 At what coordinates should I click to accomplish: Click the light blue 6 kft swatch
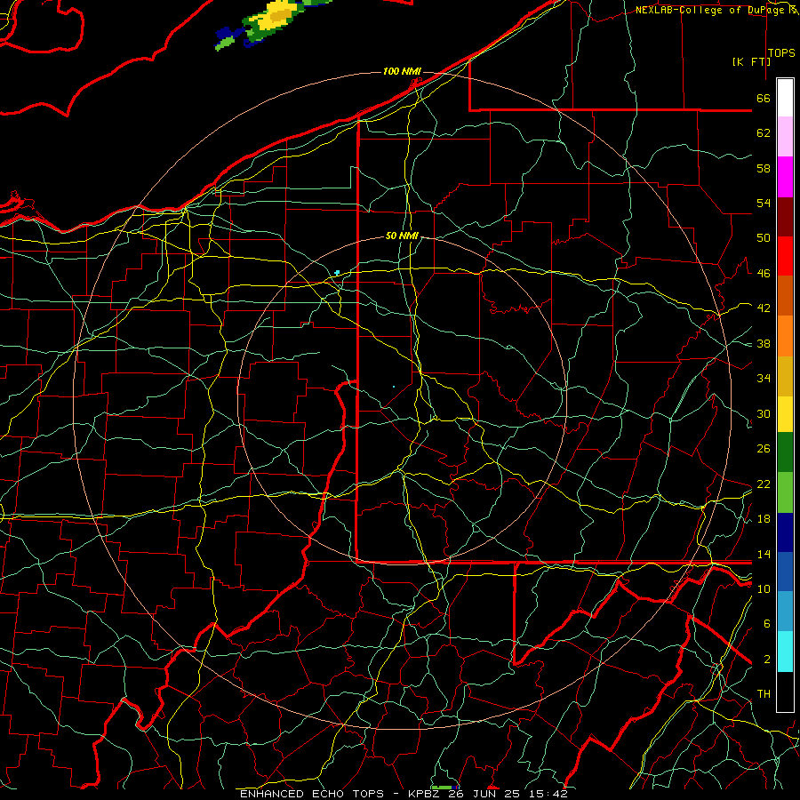click(785, 612)
